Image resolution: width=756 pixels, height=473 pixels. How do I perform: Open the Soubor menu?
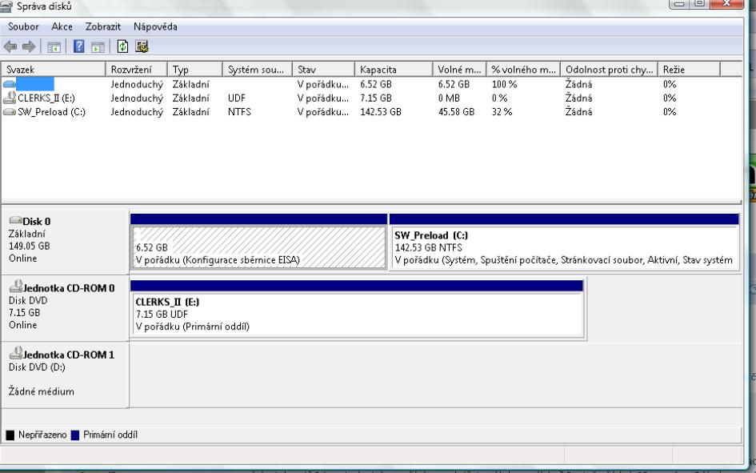[x=24, y=27]
